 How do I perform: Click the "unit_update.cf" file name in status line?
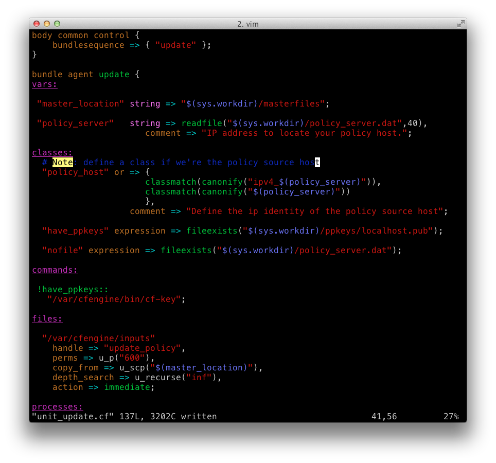click(73, 417)
